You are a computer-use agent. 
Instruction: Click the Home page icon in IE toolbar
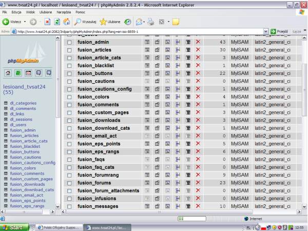(x=66, y=22)
